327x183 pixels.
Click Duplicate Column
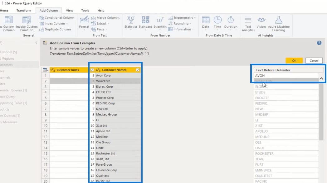55,29
